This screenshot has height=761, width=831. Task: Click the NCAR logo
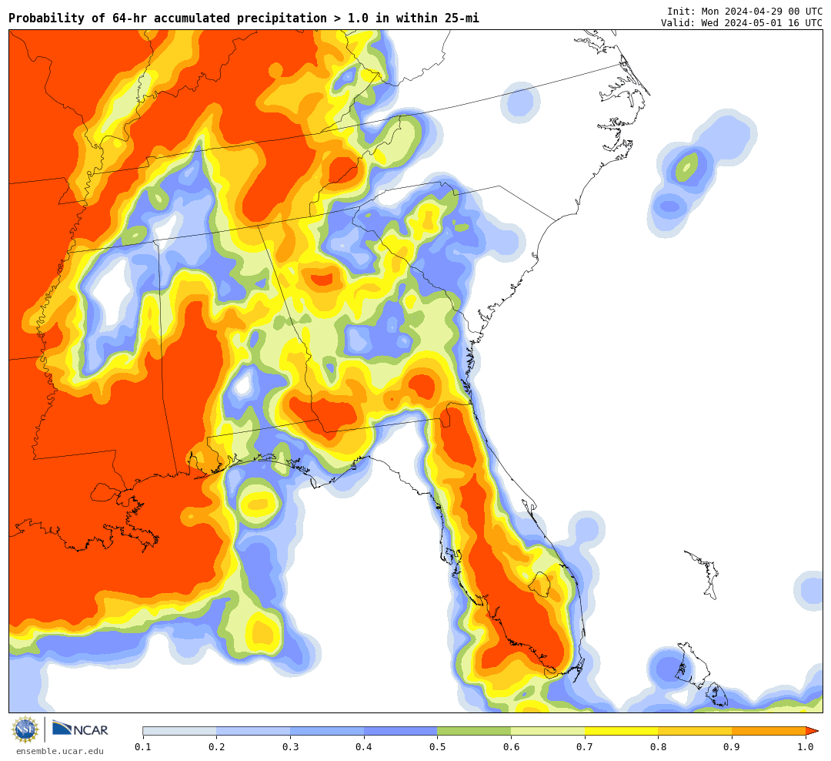point(80,729)
